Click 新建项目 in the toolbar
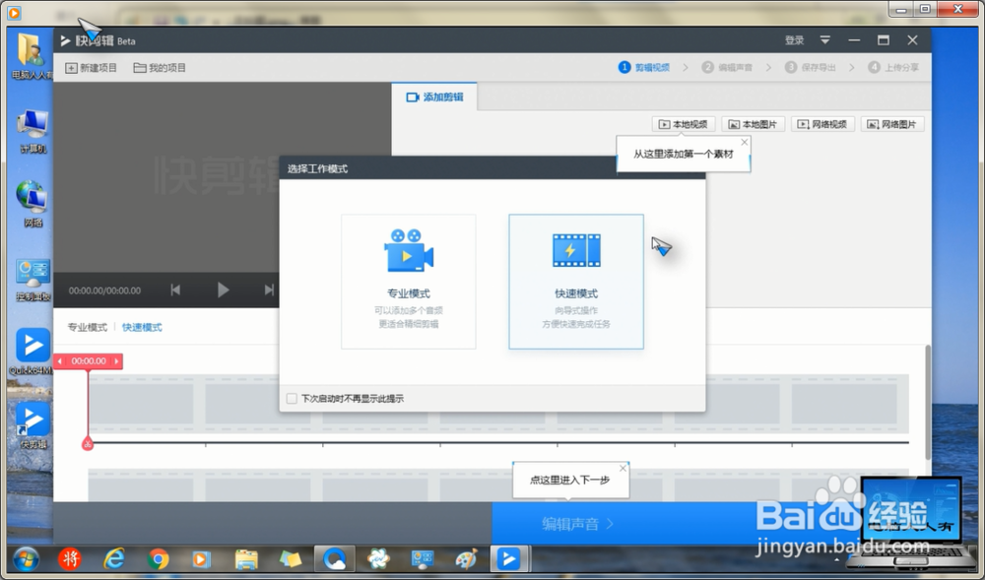The width and height of the screenshot is (985, 580). tap(91, 68)
